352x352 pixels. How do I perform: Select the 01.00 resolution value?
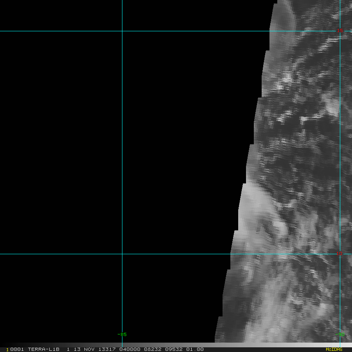[195, 349]
